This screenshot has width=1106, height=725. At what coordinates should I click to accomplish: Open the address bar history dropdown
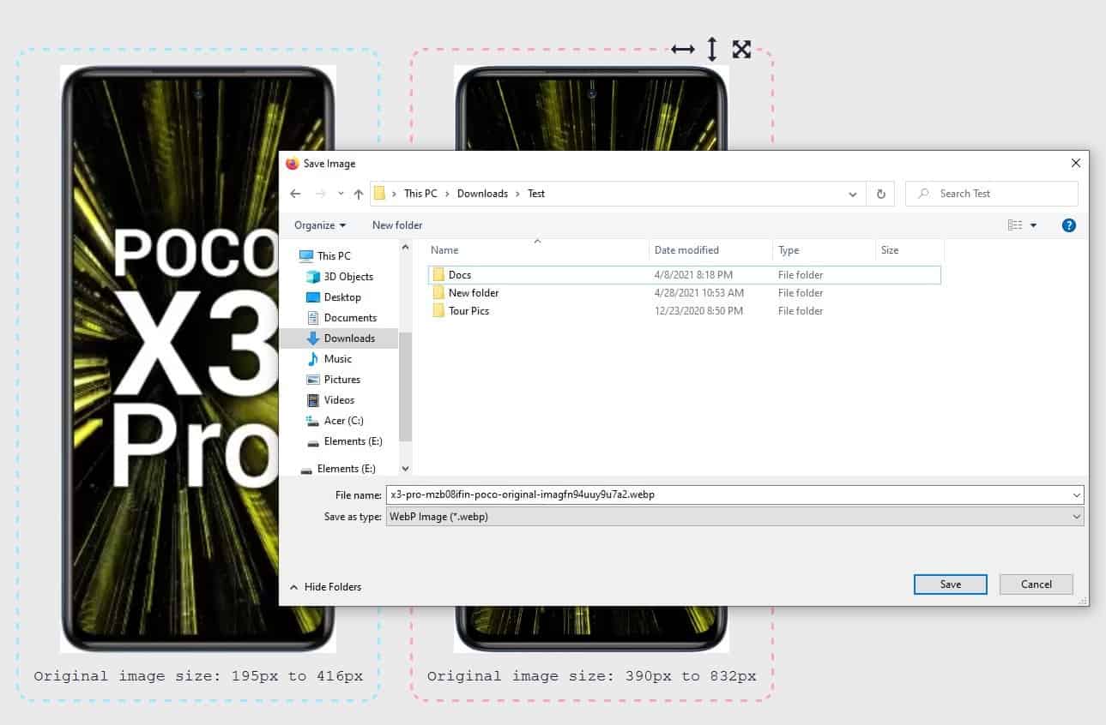[x=852, y=194]
